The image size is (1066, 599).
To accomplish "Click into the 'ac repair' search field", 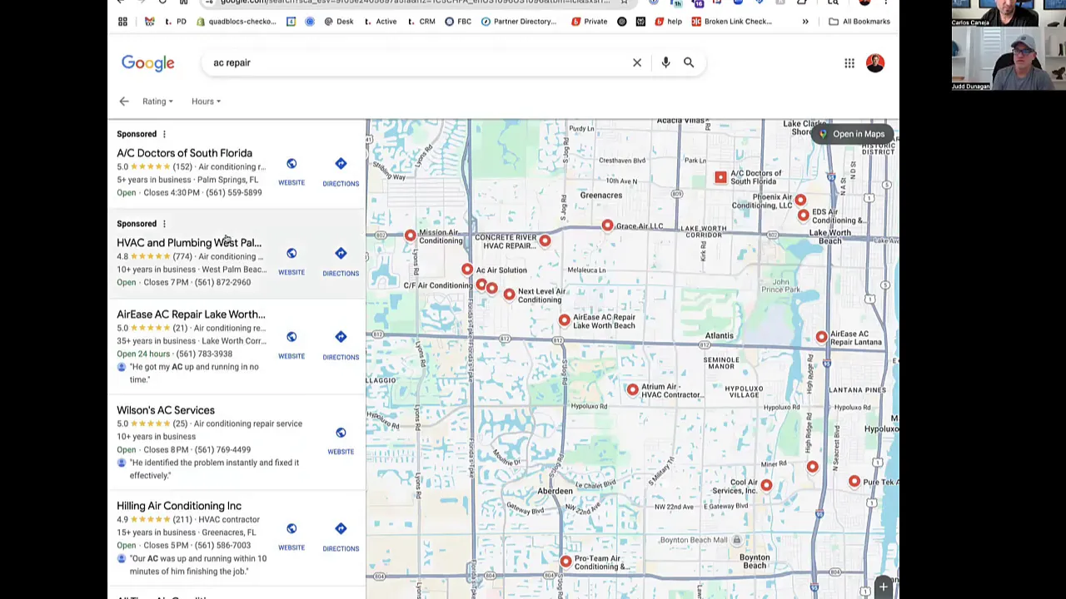I will [x=416, y=62].
